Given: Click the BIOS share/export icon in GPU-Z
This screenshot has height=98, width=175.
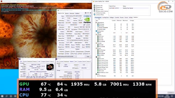Looking at the screenshot, I should (84, 25).
